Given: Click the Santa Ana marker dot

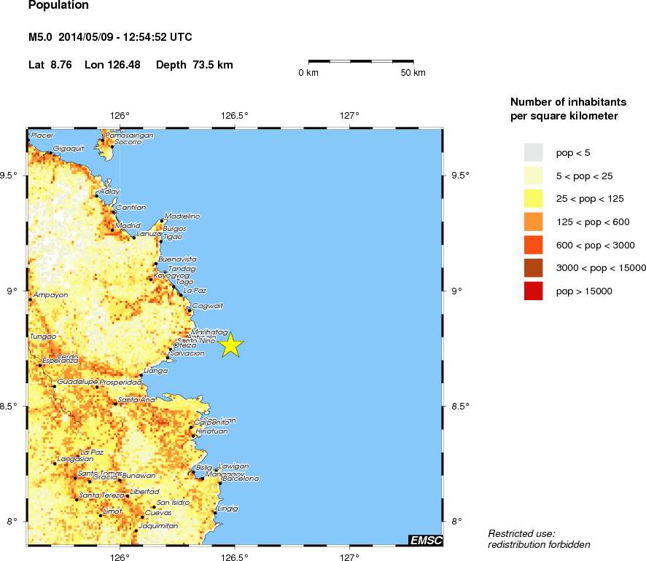Looking at the screenshot, I should click(x=115, y=403).
